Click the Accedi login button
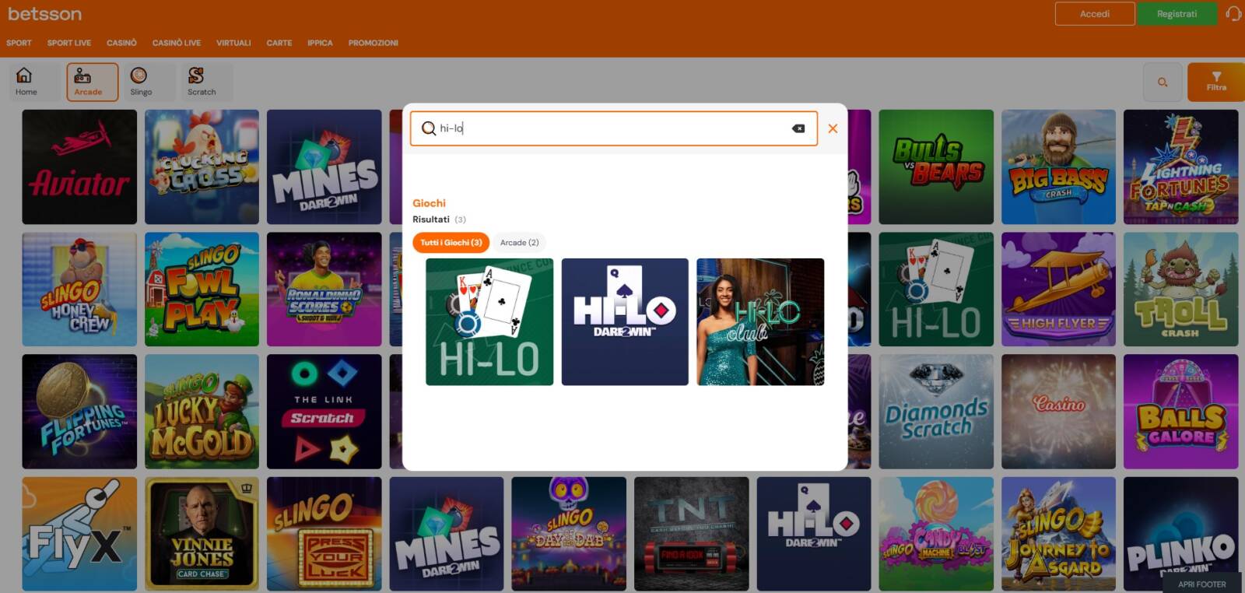Viewport: 1245px width, 593px height. pos(1094,14)
